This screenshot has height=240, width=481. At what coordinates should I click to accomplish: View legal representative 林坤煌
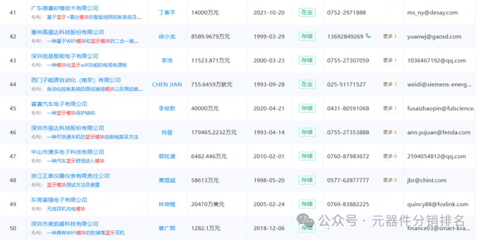pos(167,204)
